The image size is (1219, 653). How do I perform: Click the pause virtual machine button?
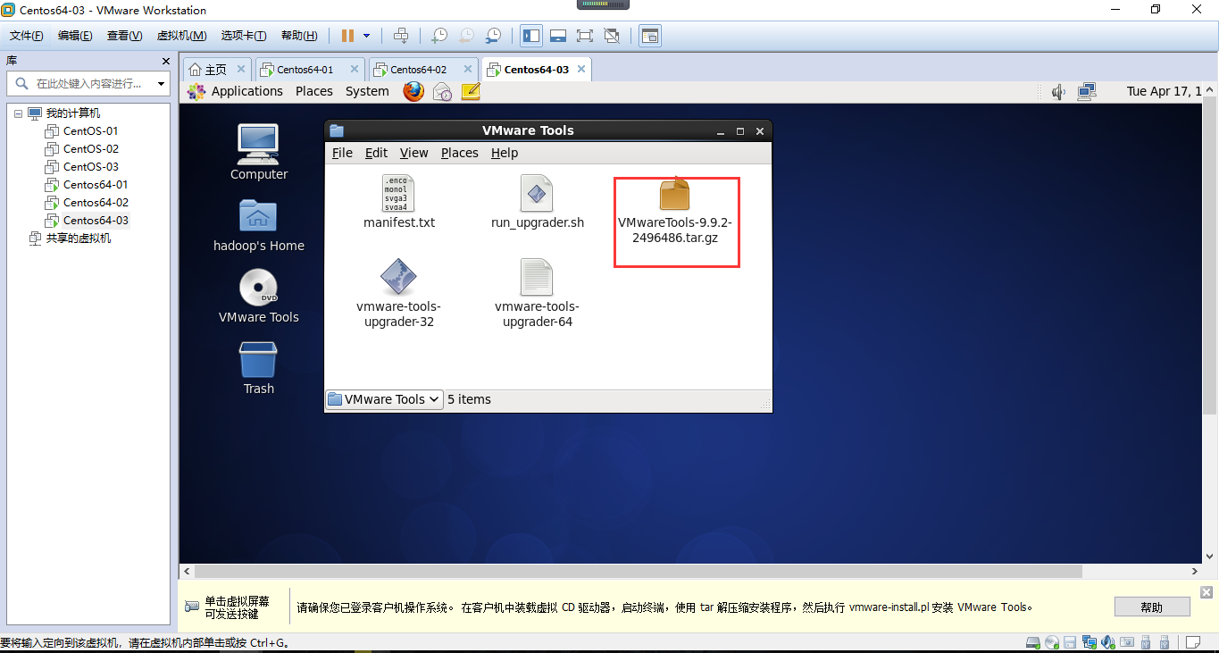coord(347,36)
